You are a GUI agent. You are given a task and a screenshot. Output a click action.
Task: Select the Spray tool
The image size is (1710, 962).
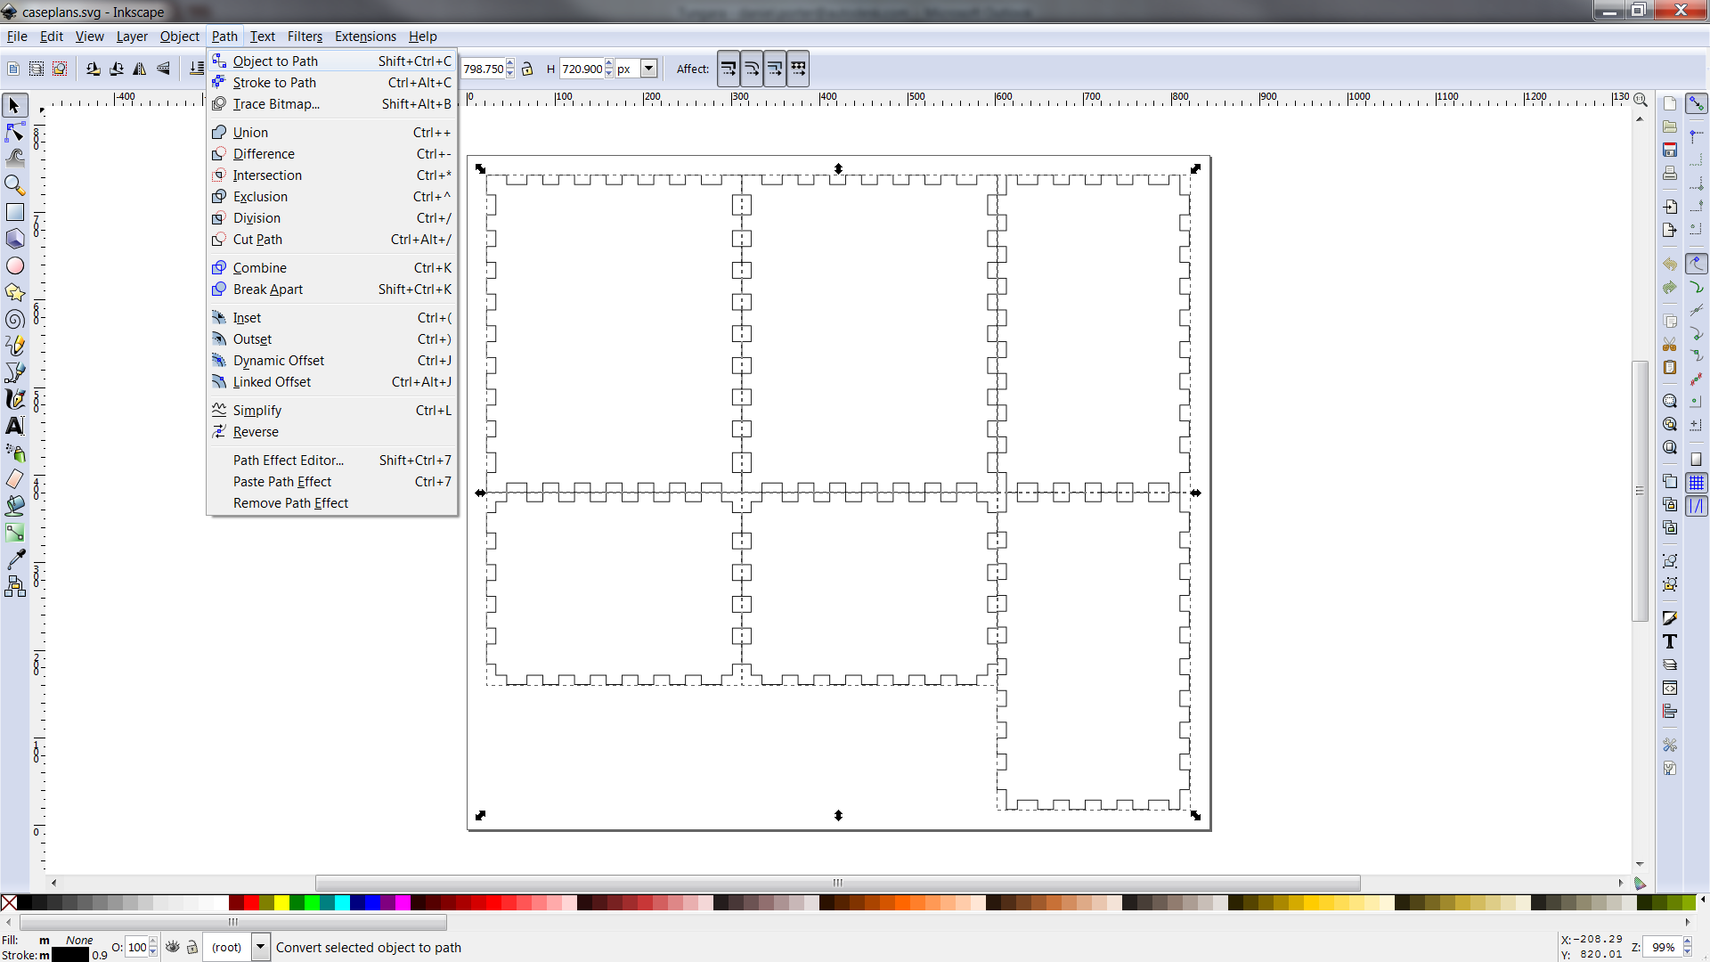coord(14,452)
